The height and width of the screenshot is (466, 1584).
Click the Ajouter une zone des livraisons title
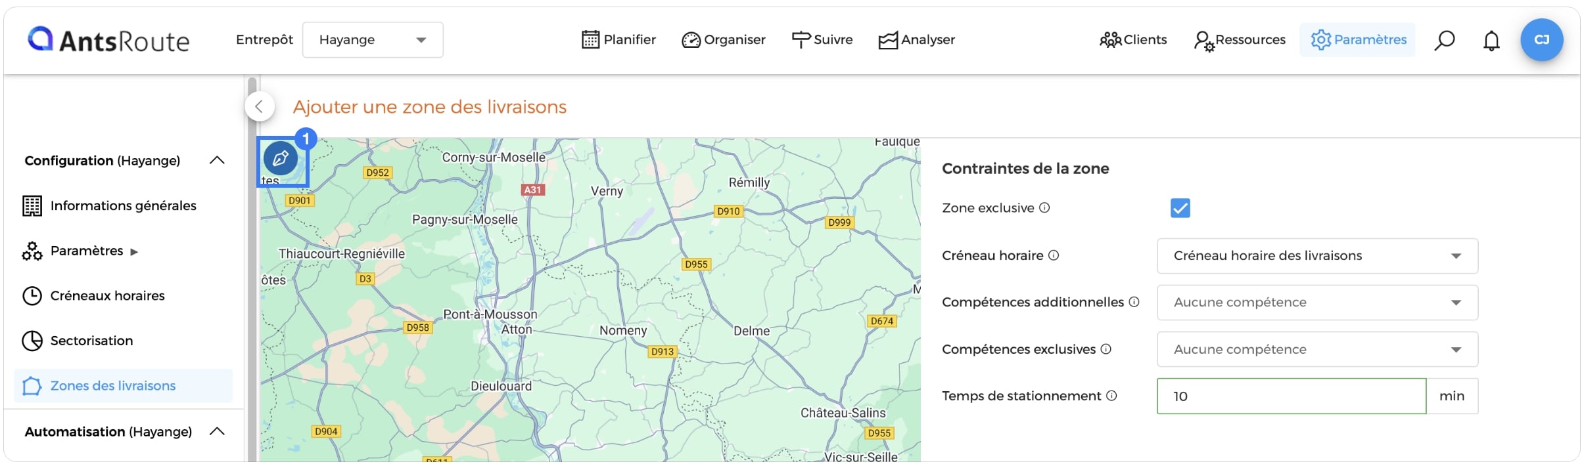430,107
